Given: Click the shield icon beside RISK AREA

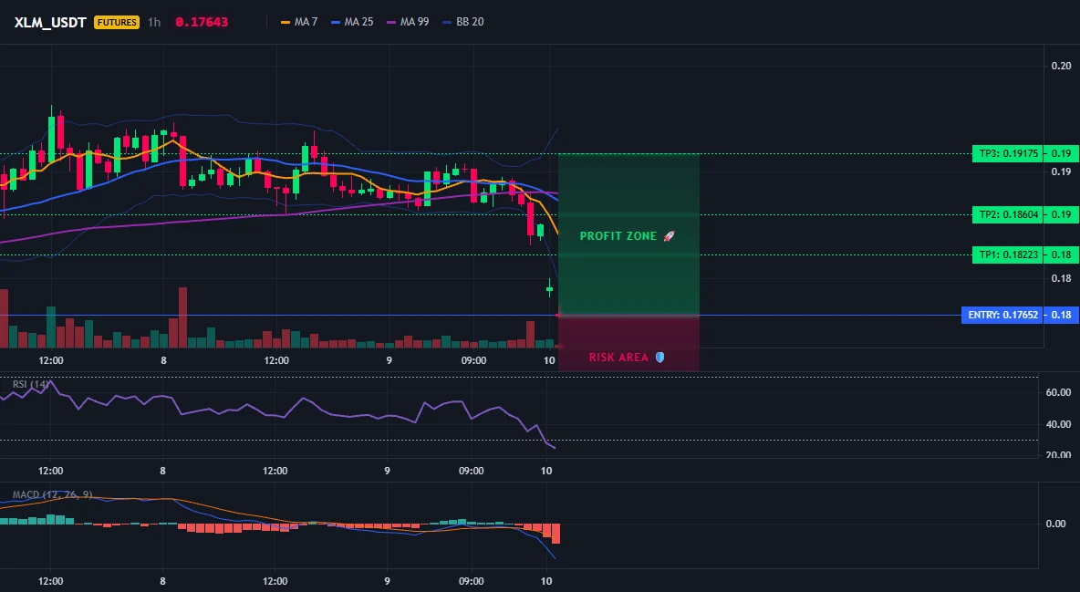Looking at the screenshot, I should click(659, 357).
